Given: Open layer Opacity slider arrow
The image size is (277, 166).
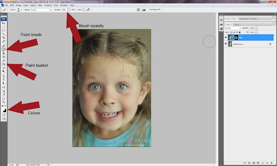Looking at the screenshot, I should click(x=256, y=28).
